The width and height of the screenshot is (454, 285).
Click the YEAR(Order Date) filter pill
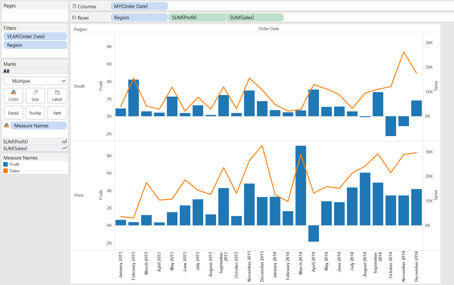[x=35, y=36]
